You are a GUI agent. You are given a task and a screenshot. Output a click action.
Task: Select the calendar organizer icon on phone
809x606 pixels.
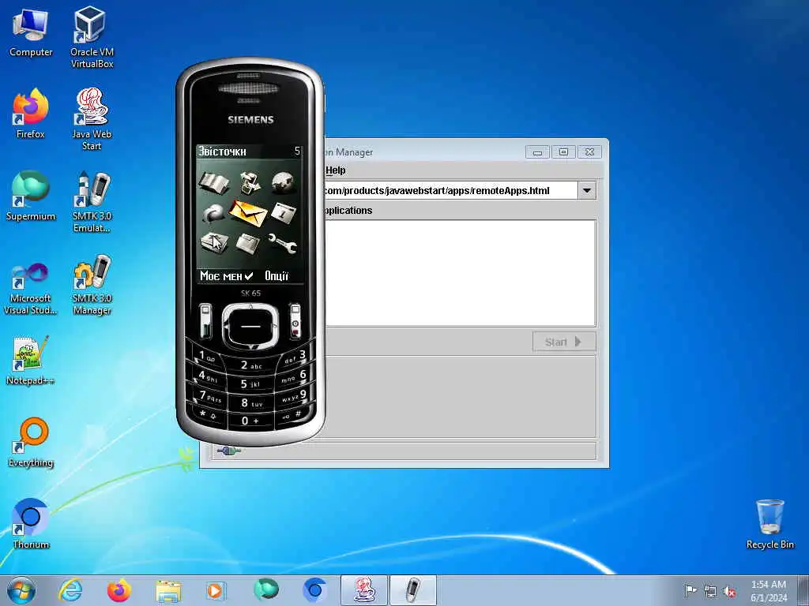tap(284, 213)
